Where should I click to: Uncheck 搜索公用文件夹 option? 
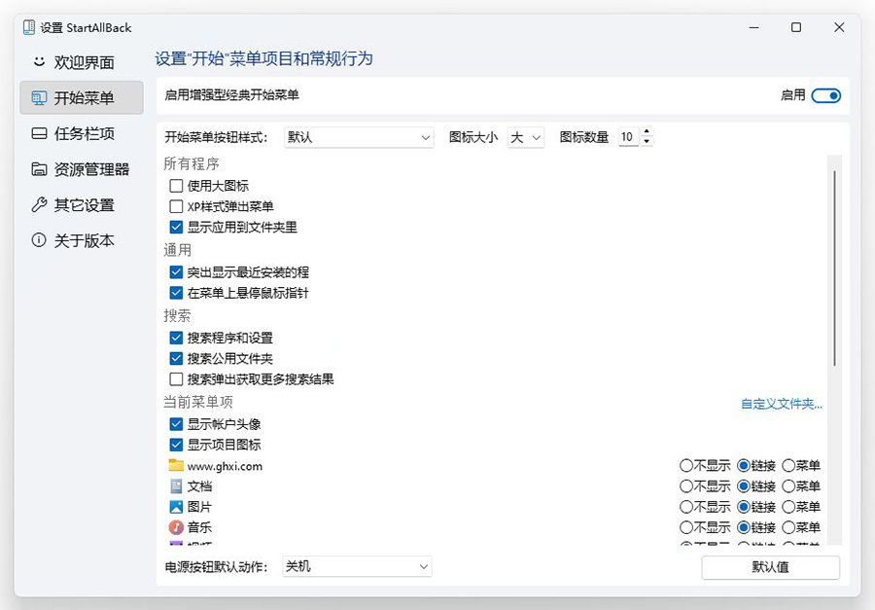pyautogui.click(x=176, y=359)
